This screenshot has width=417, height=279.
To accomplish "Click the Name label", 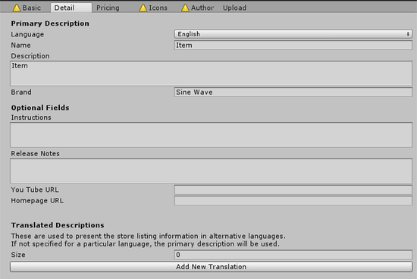I will point(20,45).
